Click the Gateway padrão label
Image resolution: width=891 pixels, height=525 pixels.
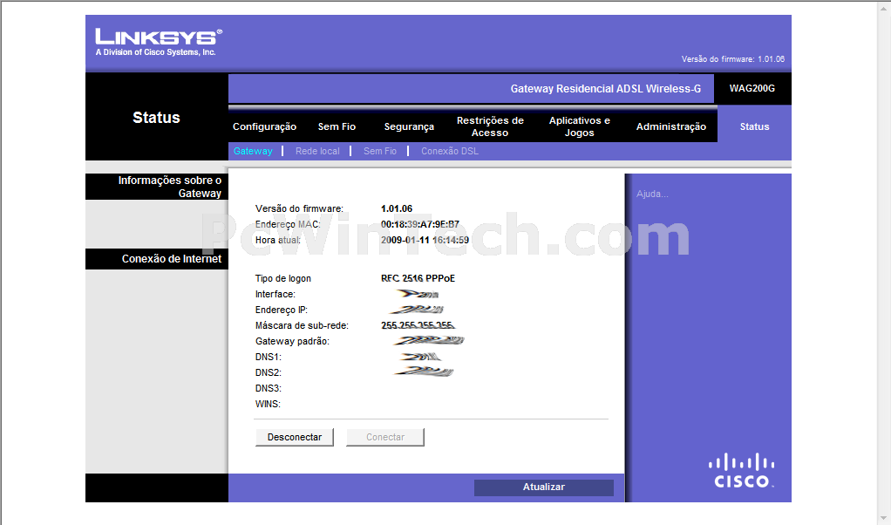292,342
